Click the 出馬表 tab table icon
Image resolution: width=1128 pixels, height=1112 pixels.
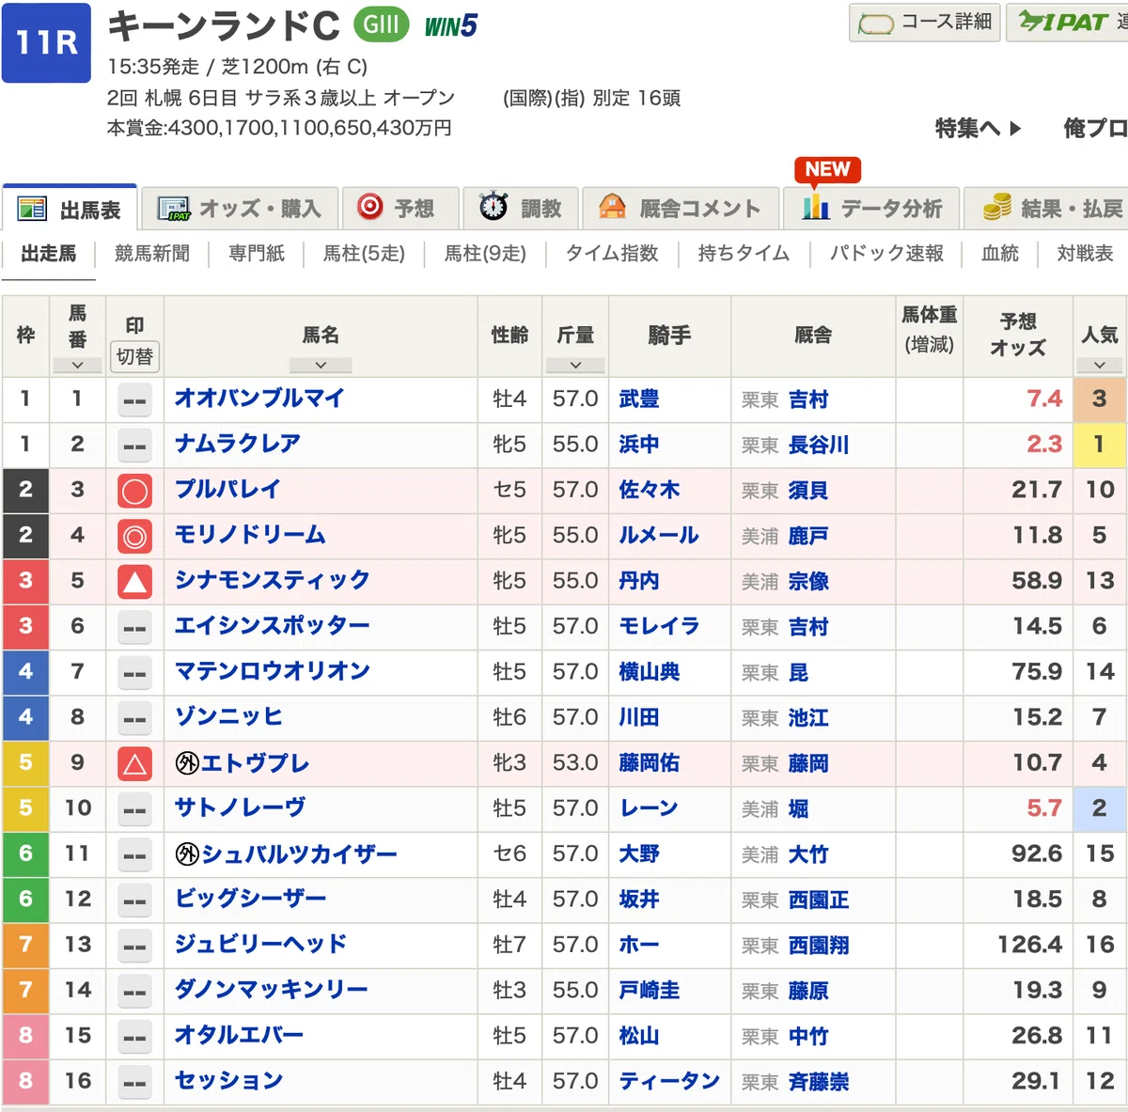(x=32, y=209)
